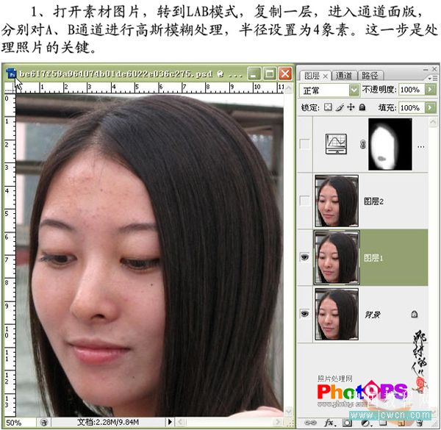The height and width of the screenshot is (430, 441).
Task: Toggle lock position move icon
Action: click(351, 107)
